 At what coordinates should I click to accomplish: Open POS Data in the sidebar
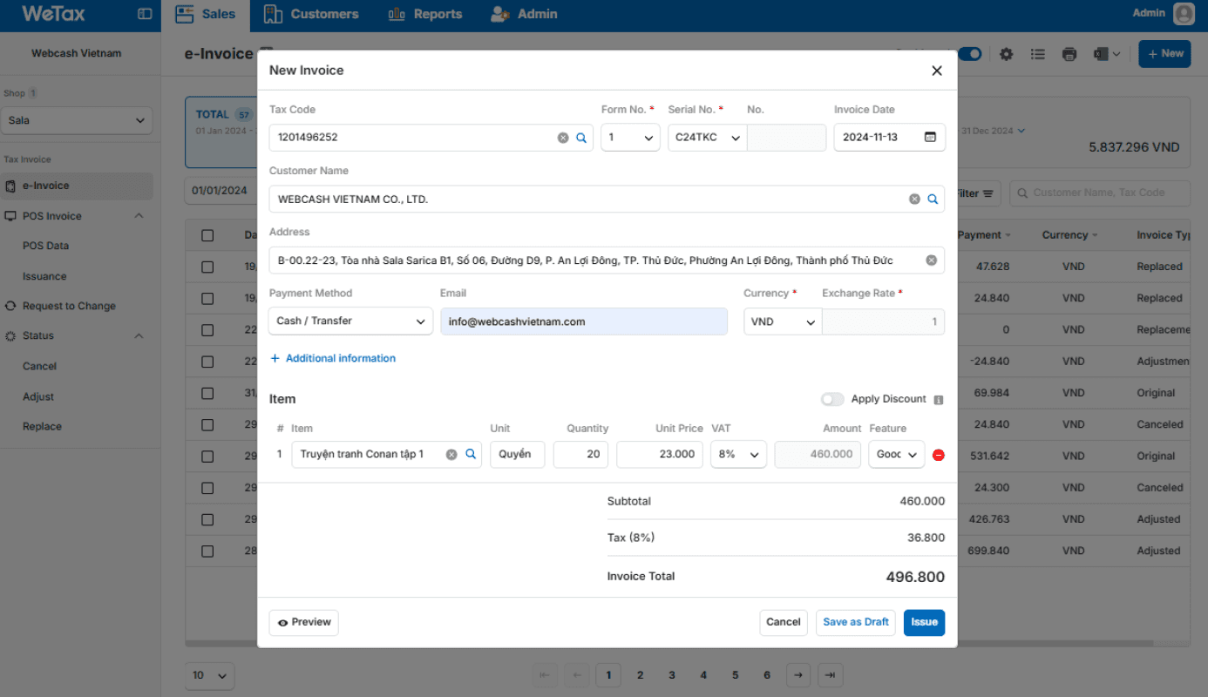pos(46,246)
